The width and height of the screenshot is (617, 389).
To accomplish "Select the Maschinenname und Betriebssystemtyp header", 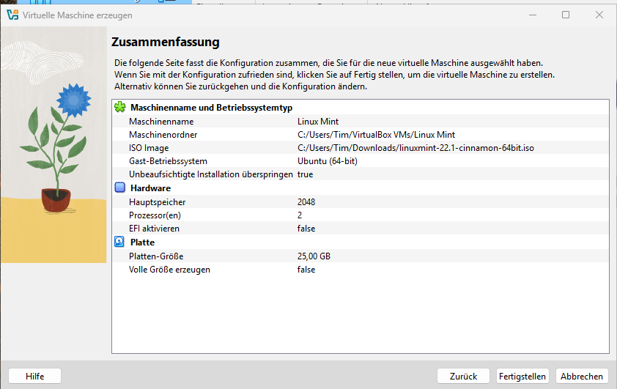I will (x=211, y=108).
